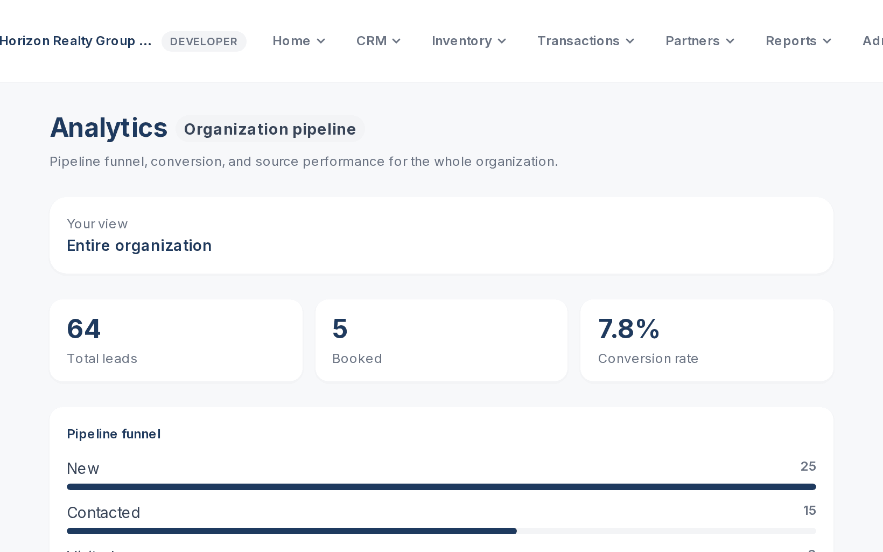Open the Inventory menu
The image size is (883, 552).
point(469,41)
